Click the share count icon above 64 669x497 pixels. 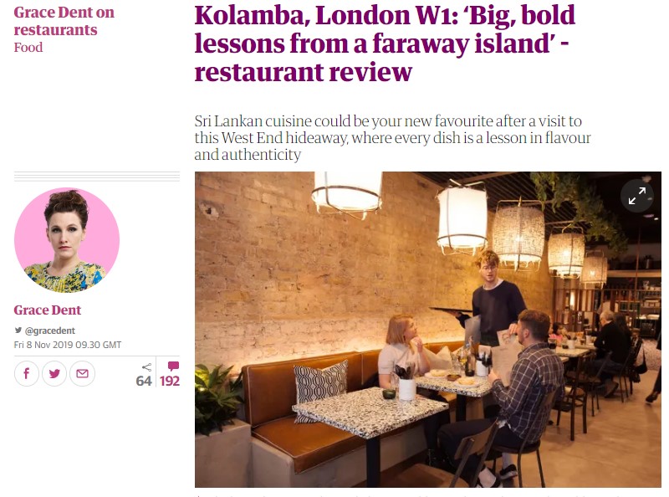point(147,367)
